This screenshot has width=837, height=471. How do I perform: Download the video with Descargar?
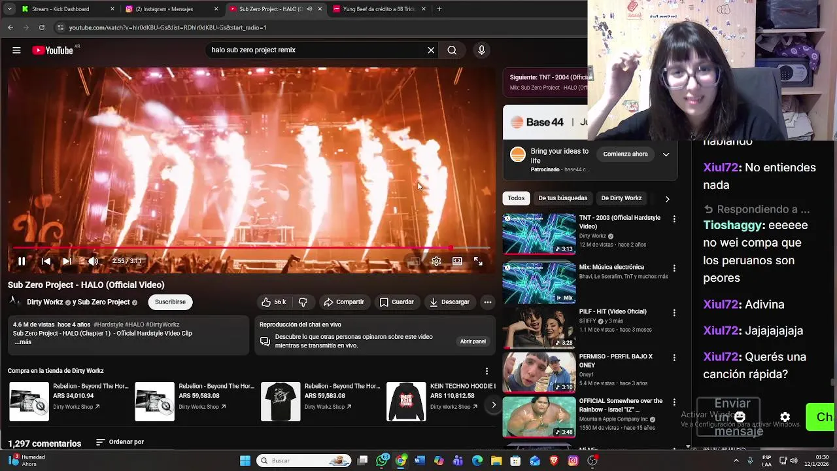click(x=449, y=302)
